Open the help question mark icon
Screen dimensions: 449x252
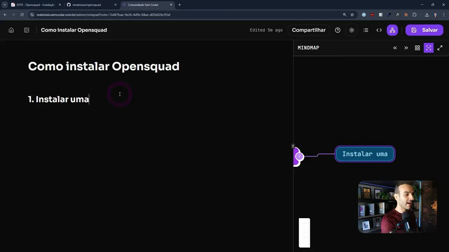tap(337, 30)
